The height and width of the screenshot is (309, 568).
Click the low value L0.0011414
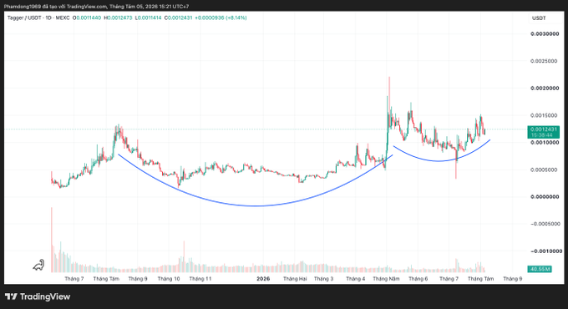[x=149, y=18]
